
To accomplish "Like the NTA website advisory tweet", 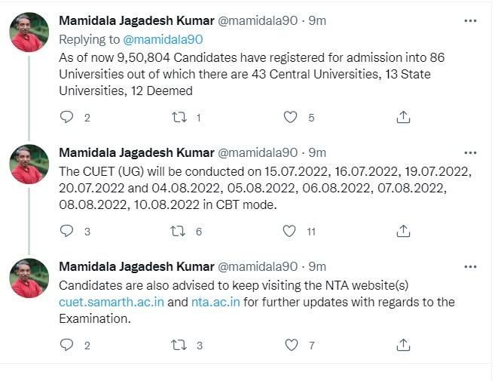I will 291,345.
